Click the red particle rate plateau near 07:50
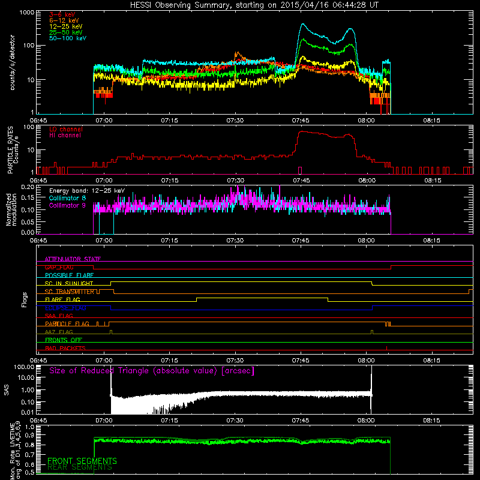 (322, 134)
